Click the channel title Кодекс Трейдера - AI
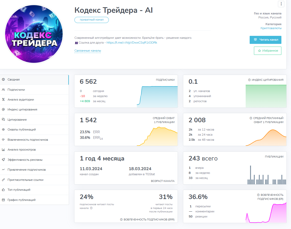The height and width of the screenshot is (229, 291). tap(114, 10)
